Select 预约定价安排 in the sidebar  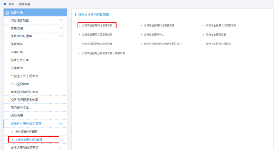click(36, 108)
